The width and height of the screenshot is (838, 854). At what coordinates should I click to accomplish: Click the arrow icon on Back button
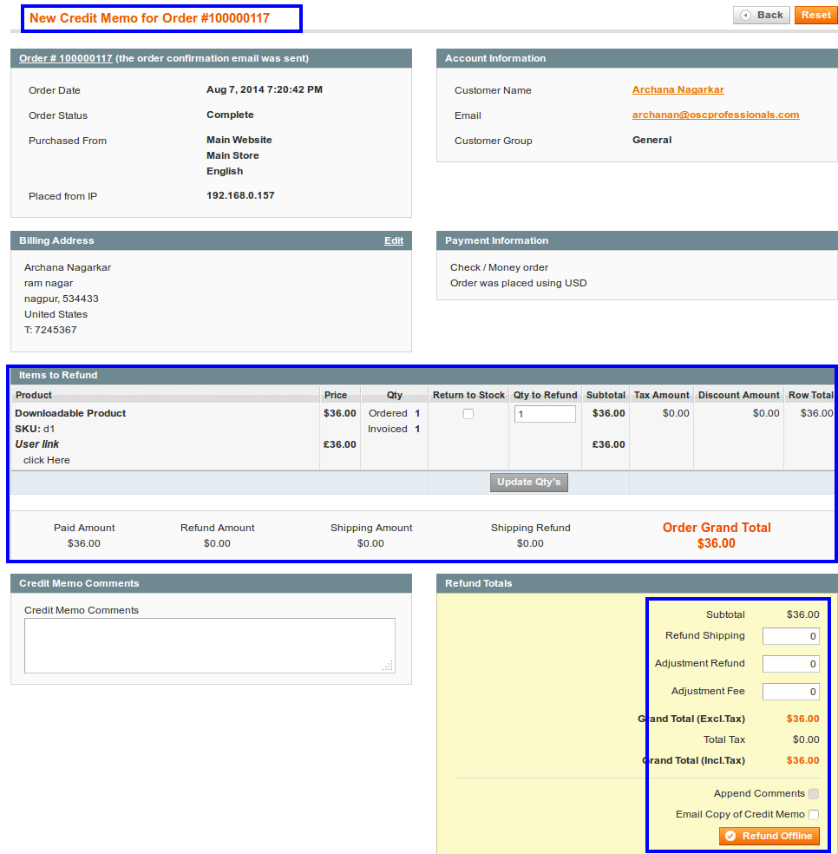pos(745,15)
